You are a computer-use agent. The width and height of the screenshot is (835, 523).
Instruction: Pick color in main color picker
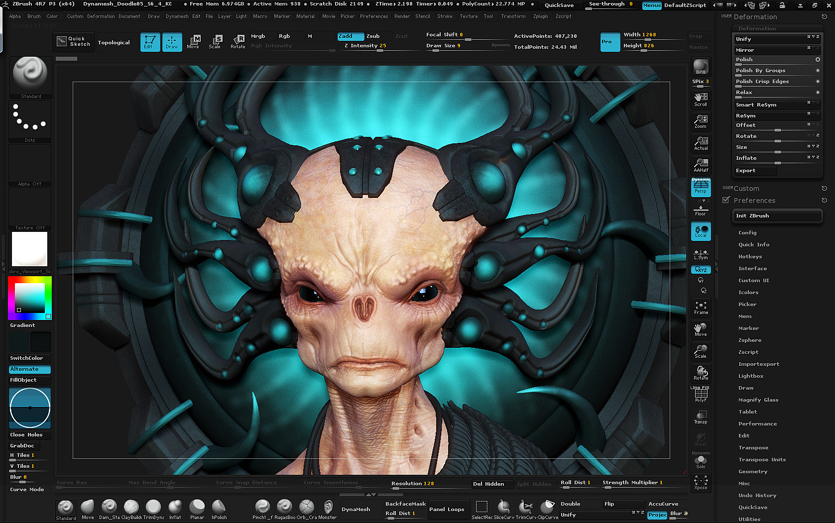click(x=30, y=298)
